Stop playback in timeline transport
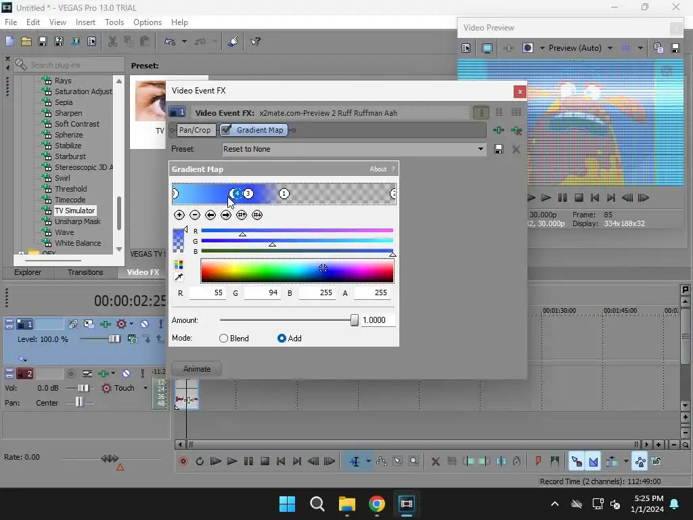Image resolution: width=693 pixels, height=520 pixels. pos(265,461)
